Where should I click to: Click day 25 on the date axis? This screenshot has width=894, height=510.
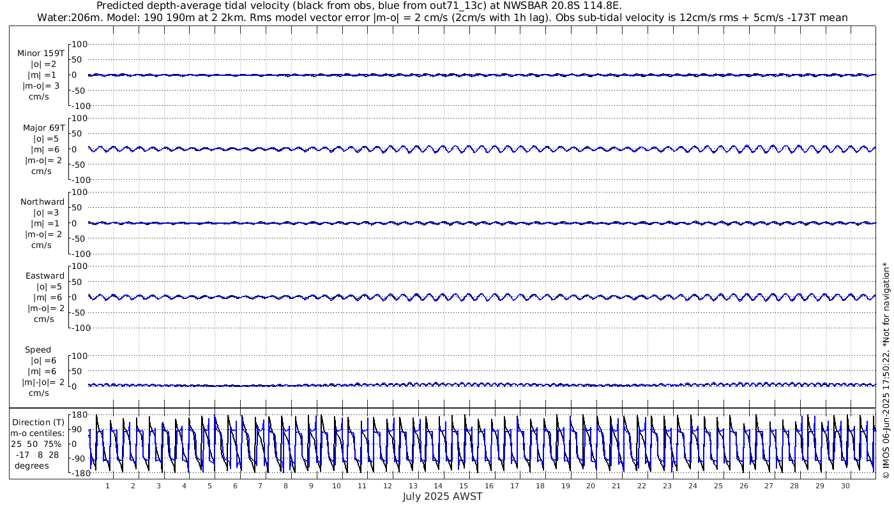tap(718, 486)
